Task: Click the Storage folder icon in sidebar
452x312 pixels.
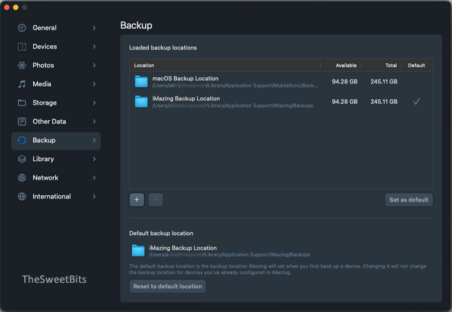Action: (22, 103)
